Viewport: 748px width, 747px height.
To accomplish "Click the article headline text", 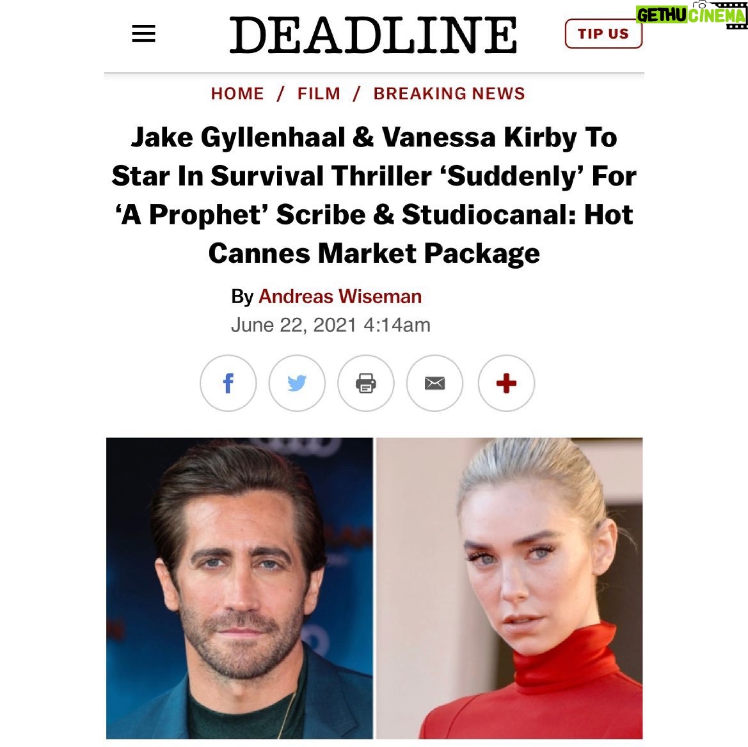I will coord(374,195).
